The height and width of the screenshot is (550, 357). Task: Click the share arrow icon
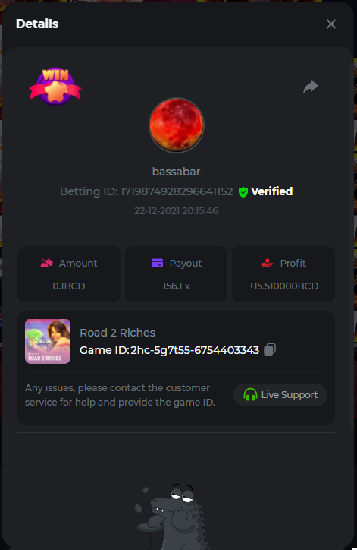(311, 87)
